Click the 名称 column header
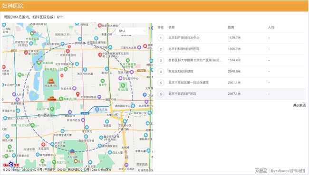 pos(172,28)
